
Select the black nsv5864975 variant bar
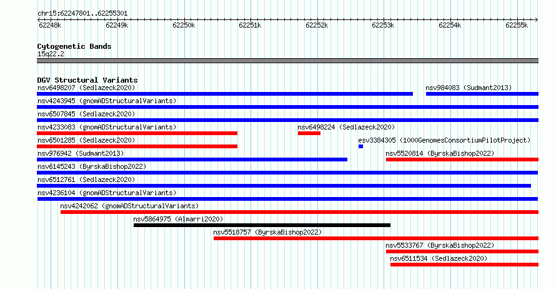coord(262,225)
